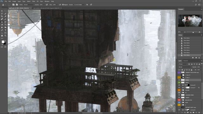Select the Crop tool
This screenshot has width=203, height=114.
point(2,16)
